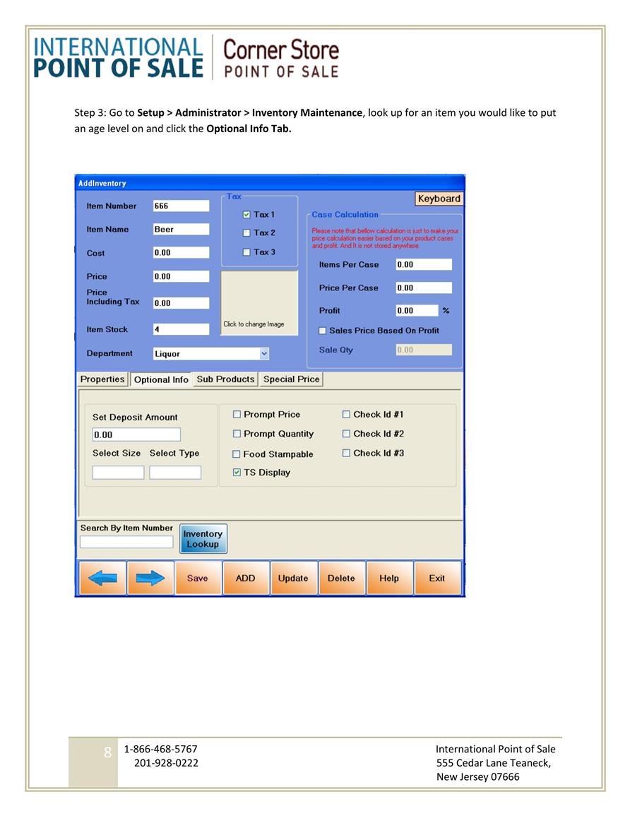630x816 pixels.
Task: Focus the Search By Item Number box
Action: [126, 542]
